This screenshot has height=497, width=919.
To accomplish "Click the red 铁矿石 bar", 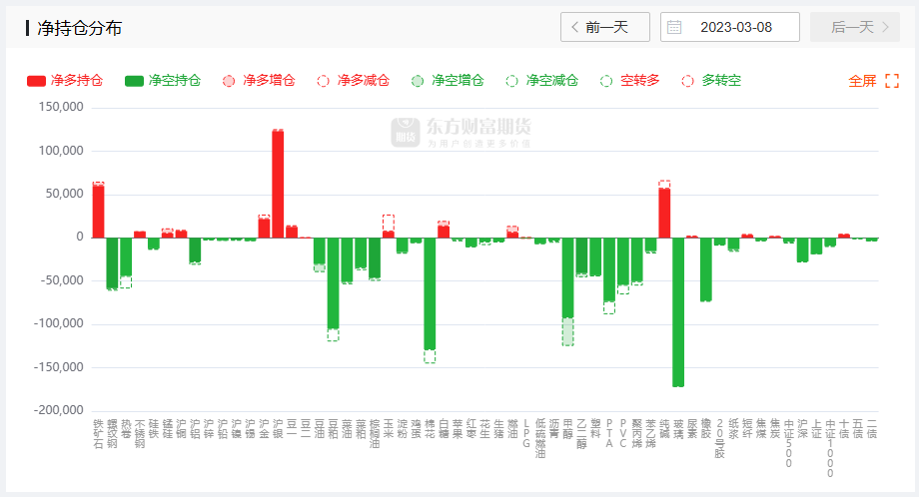I will coord(98,211).
